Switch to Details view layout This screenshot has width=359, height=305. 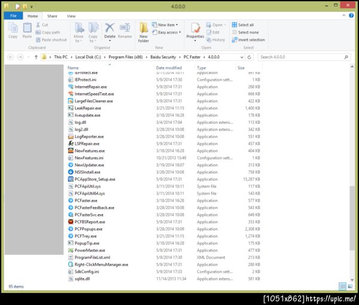coord(342,286)
